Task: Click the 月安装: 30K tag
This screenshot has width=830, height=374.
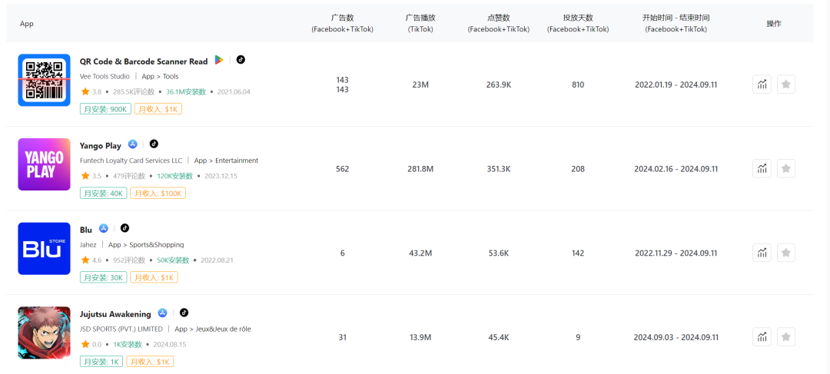Action: [103, 277]
